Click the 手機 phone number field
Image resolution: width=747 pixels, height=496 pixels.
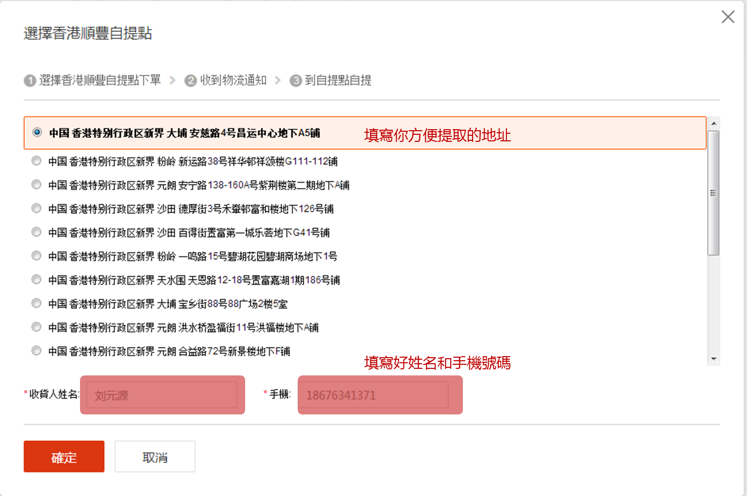[x=373, y=395]
